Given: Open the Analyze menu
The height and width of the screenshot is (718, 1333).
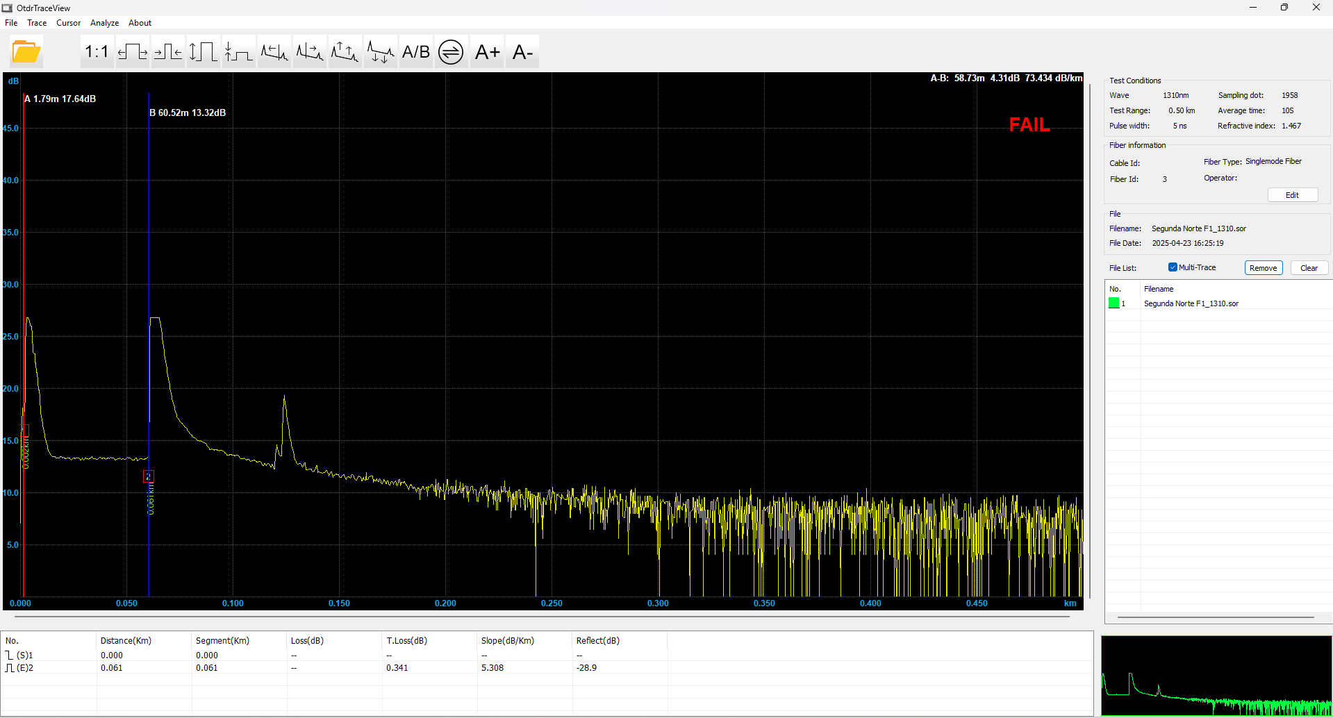Looking at the screenshot, I should [x=104, y=23].
